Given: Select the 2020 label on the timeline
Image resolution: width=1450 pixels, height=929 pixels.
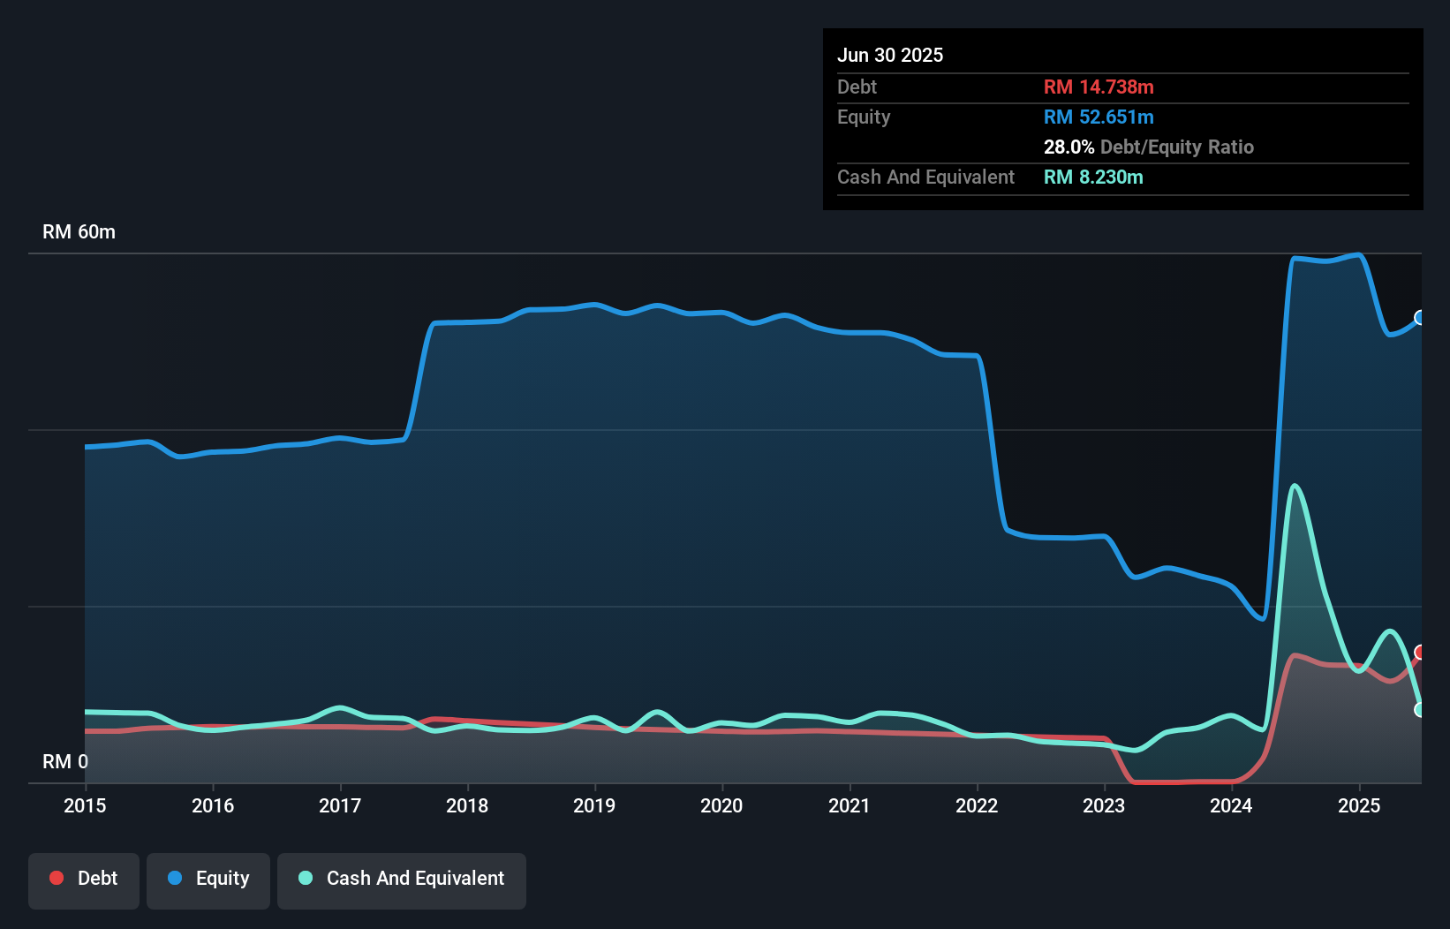Looking at the screenshot, I should tap(721, 805).
